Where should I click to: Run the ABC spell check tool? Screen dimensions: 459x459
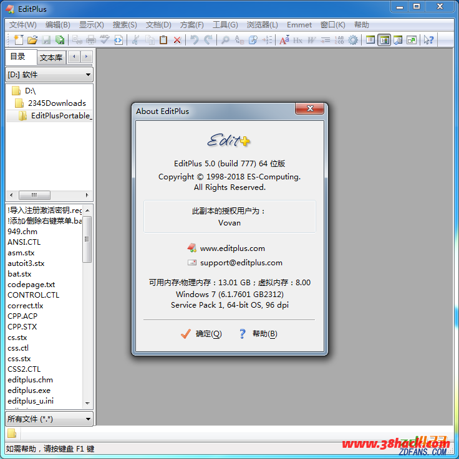104,40
